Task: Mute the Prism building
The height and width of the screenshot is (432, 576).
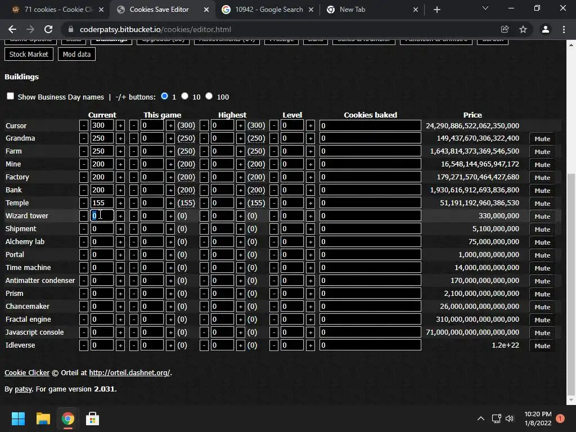Action: pos(542,294)
